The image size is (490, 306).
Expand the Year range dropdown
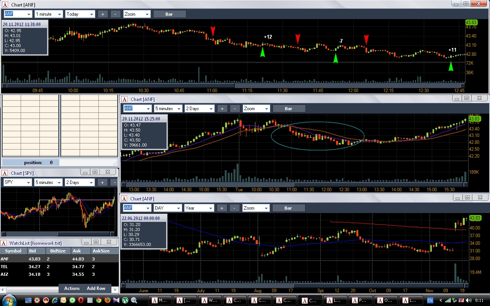click(x=199, y=208)
